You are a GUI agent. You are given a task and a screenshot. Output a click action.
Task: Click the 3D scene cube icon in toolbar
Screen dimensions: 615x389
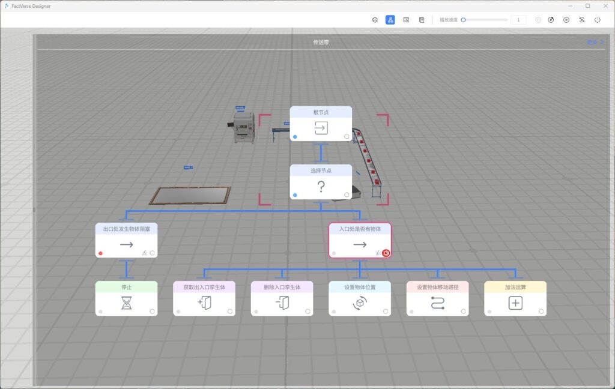click(x=375, y=20)
